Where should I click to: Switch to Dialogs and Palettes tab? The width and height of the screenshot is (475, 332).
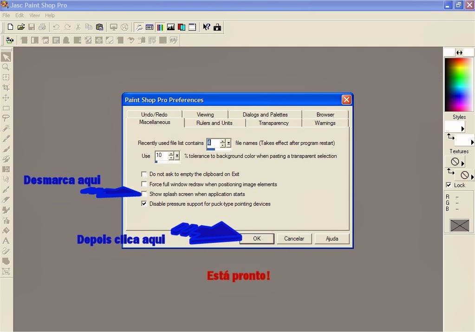265,115
